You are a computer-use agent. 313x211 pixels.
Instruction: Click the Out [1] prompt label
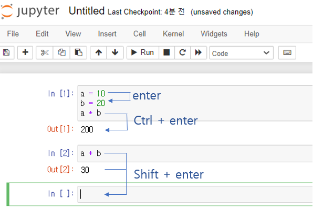click(x=60, y=129)
